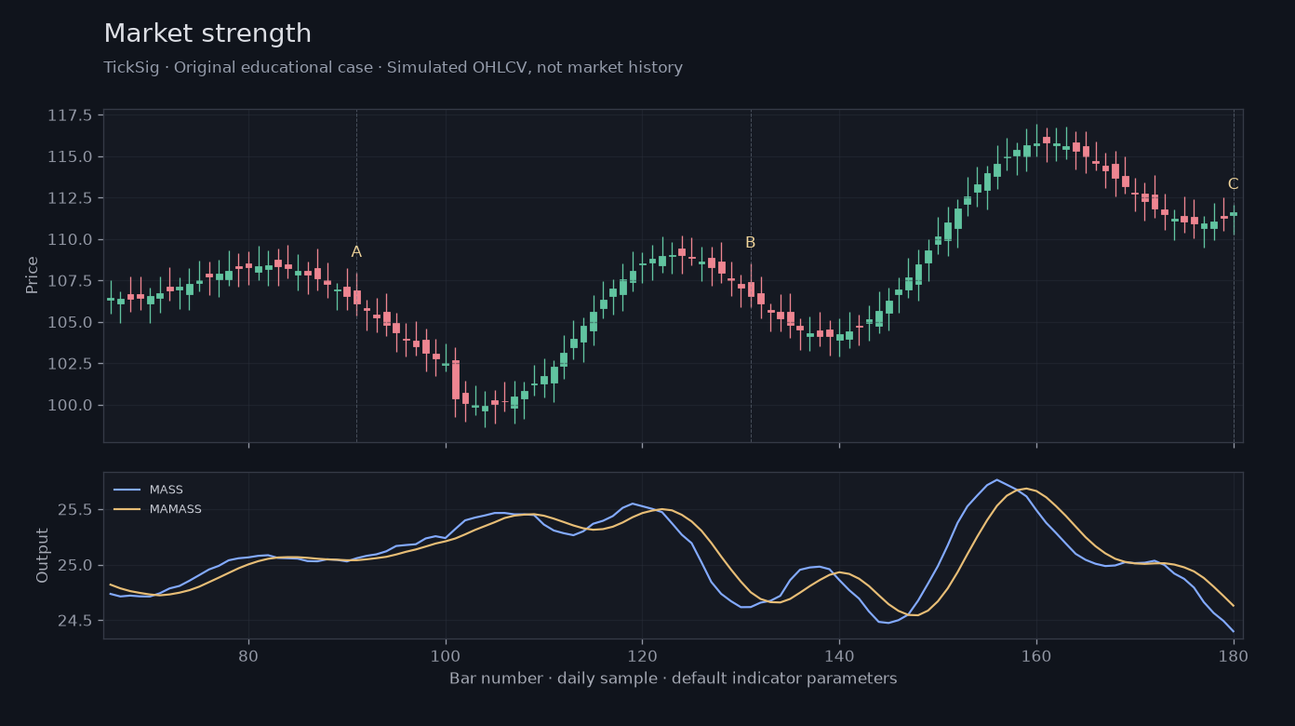The height and width of the screenshot is (726, 1295).
Task: Click the 'Output' y-axis label
Action: point(43,555)
